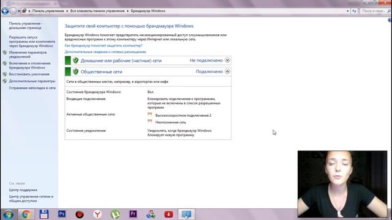Screen dimensions: 392x220
Task: Open 'Включение и отключение брандмауэра Windows'
Action: coord(29,65)
